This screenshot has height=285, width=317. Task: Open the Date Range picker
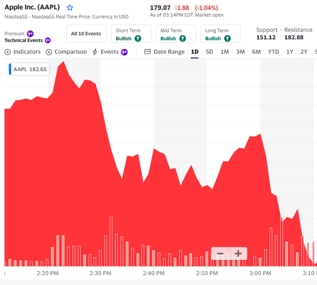165,52
